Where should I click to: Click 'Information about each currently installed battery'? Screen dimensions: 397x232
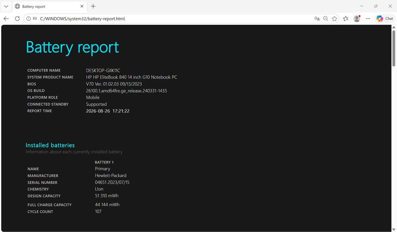click(x=74, y=152)
